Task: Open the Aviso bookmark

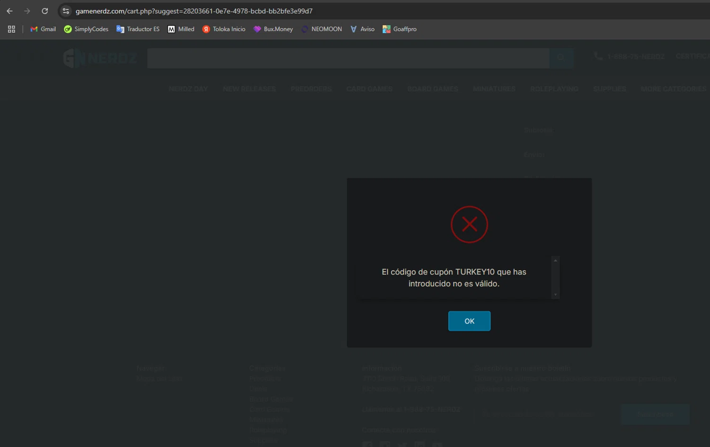Action: pyautogui.click(x=362, y=29)
